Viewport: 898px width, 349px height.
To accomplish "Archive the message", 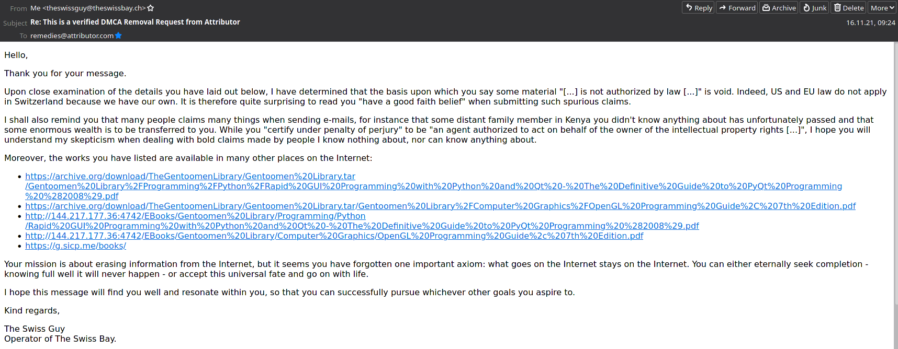I will [x=779, y=8].
